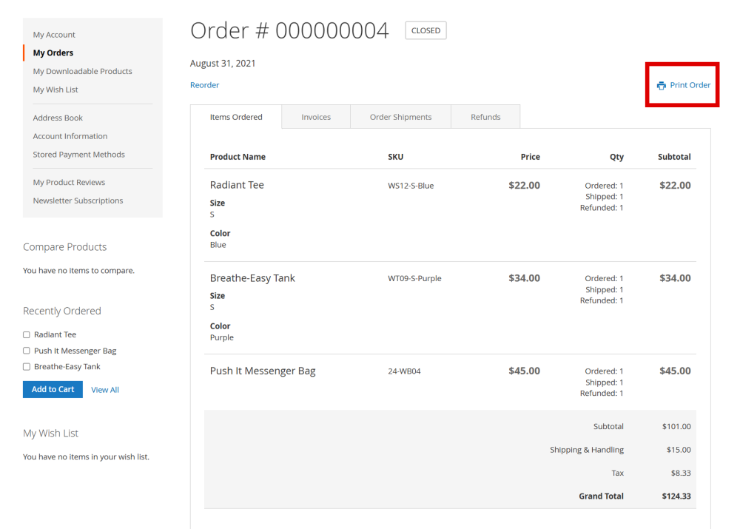Open Account Information page
740x529 pixels.
(x=70, y=136)
